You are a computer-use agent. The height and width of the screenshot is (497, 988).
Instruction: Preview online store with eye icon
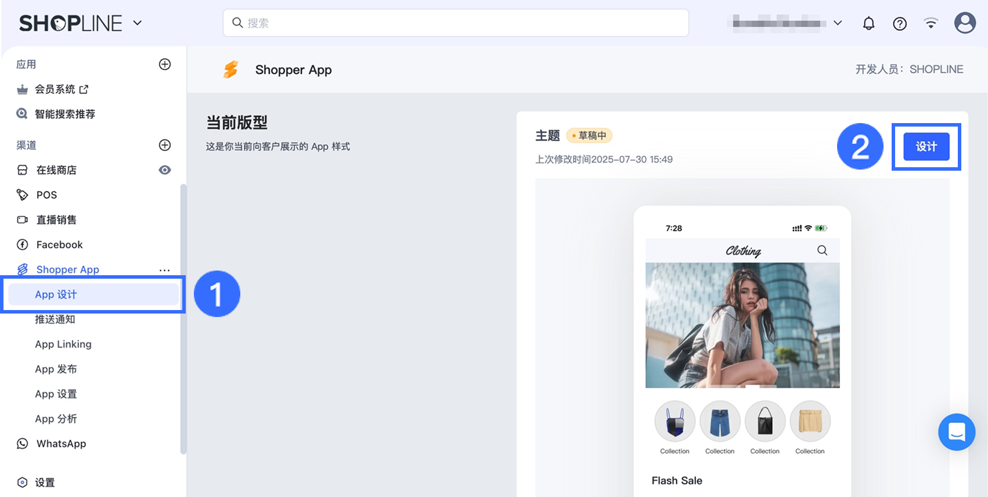[x=165, y=170]
